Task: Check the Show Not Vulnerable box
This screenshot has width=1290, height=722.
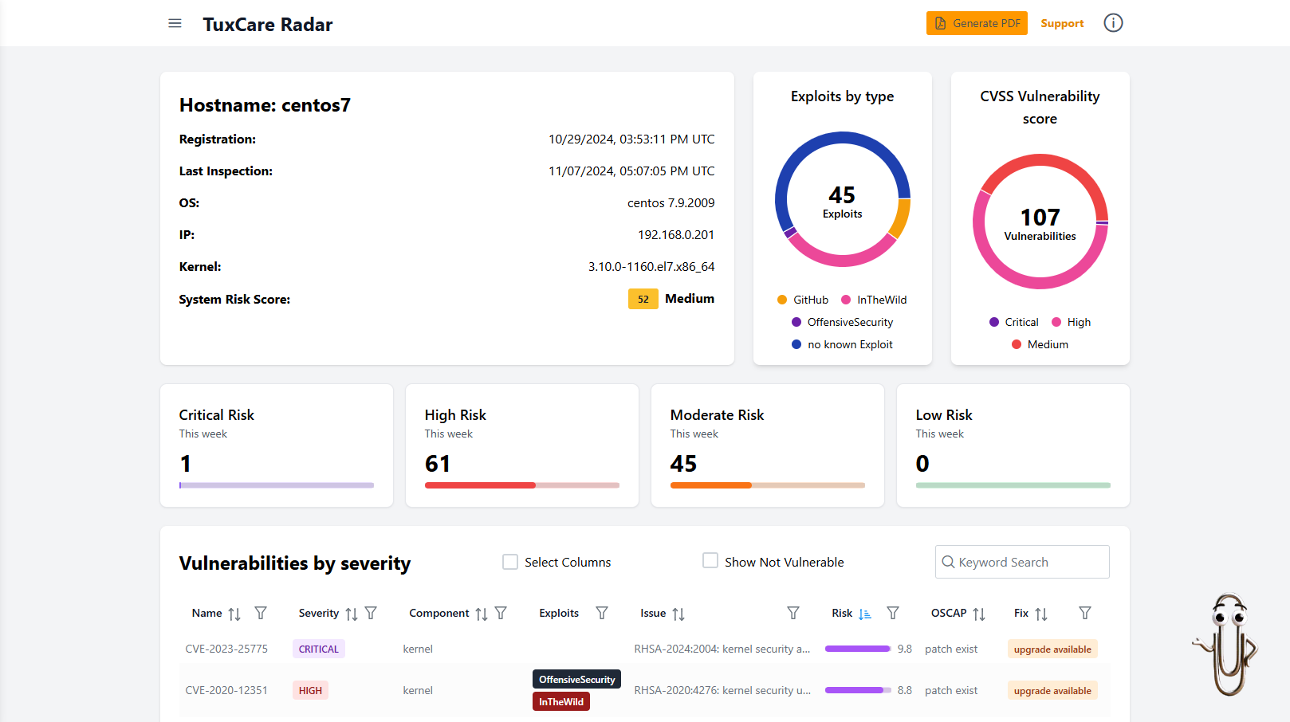Action: [710, 561]
